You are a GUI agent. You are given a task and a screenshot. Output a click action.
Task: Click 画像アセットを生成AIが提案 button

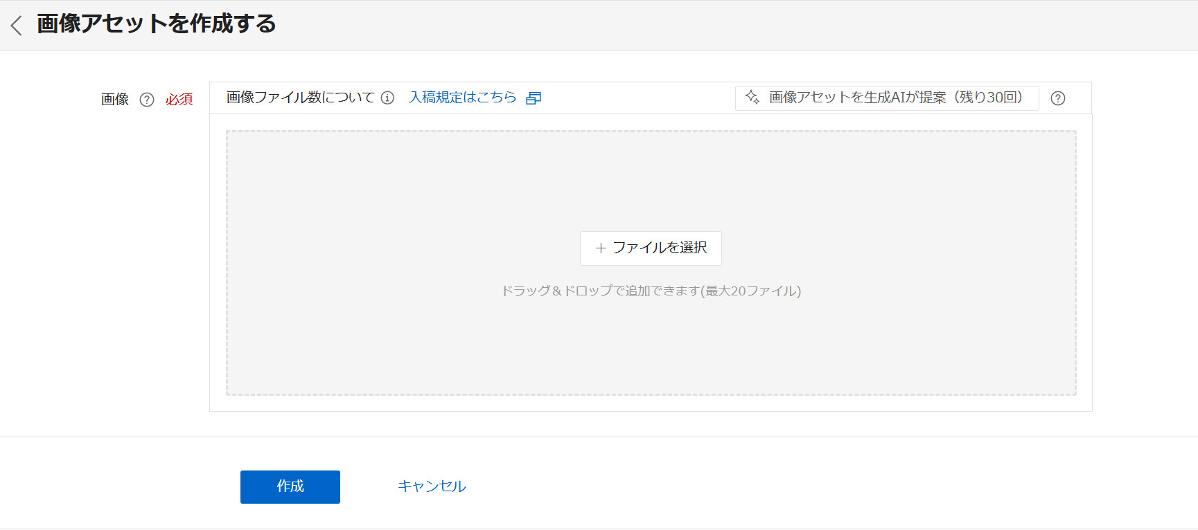pyautogui.click(x=887, y=98)
